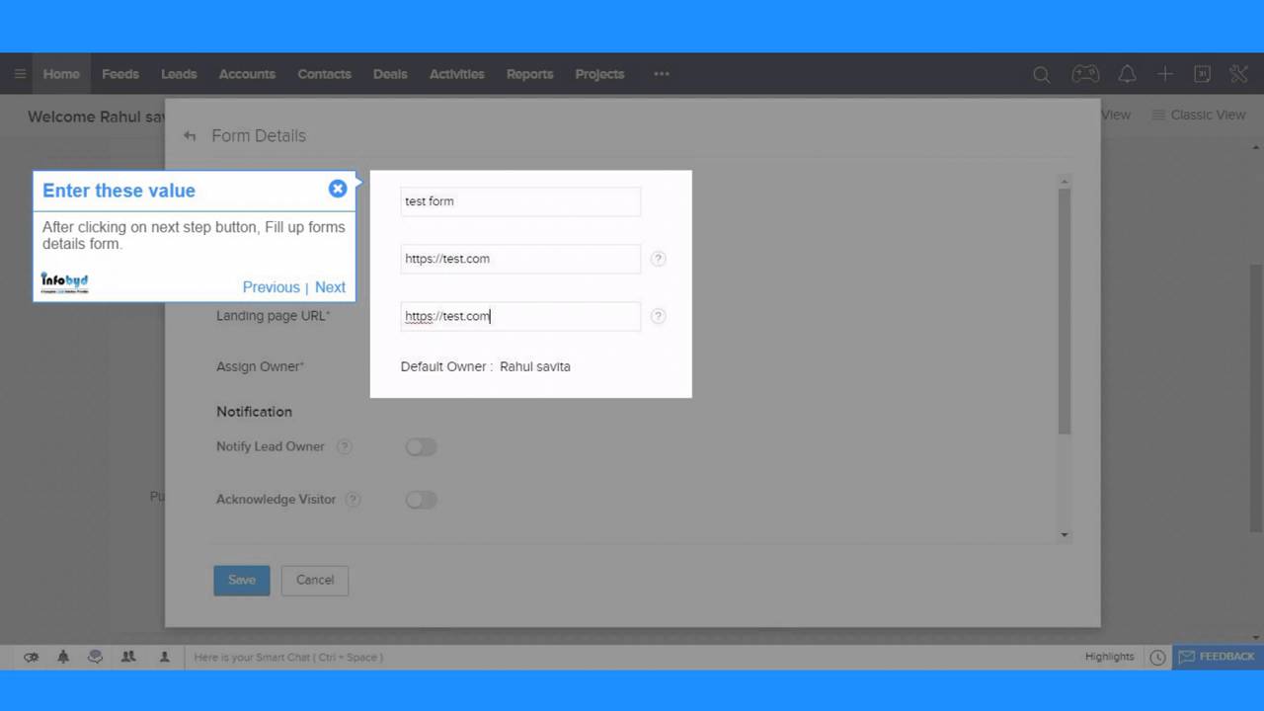
Task: Click help icon next to Notify Lead Owner
Action: click(x=344, y=446)
